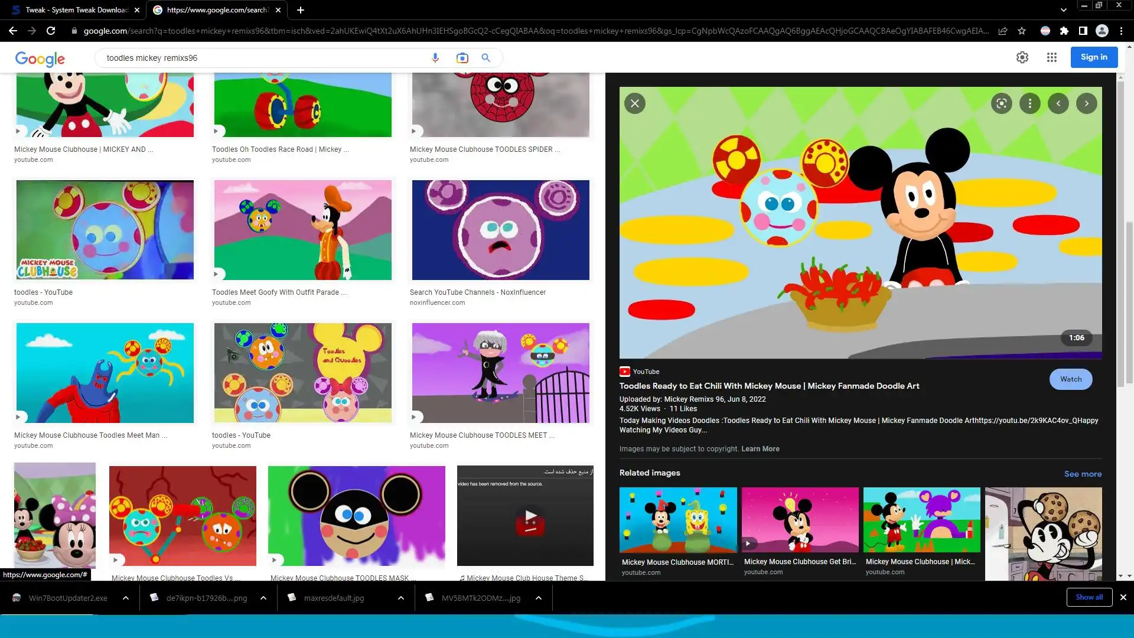Expand maxresdefault.jpg download menu arrow
Screen dimensions: 1134x638
pos(401,598)
